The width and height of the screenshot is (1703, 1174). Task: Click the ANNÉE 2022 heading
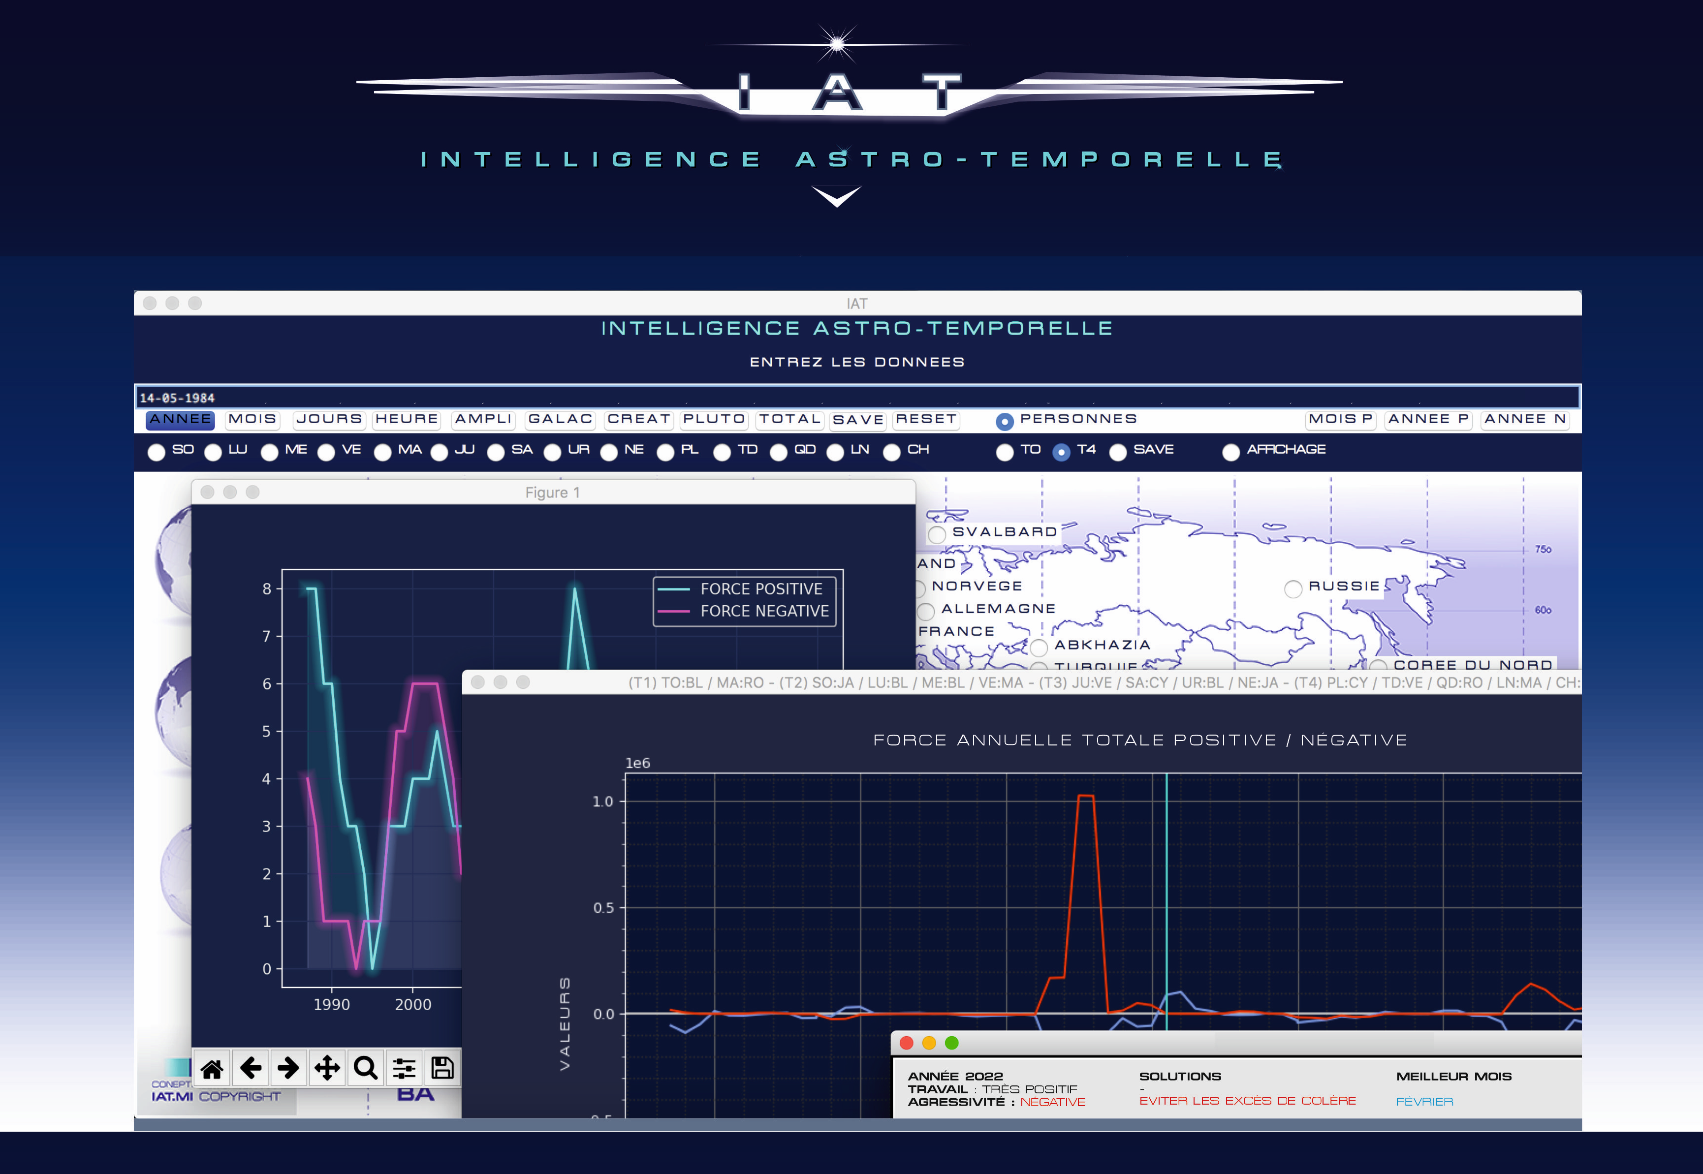click(x=955, y=1076)
